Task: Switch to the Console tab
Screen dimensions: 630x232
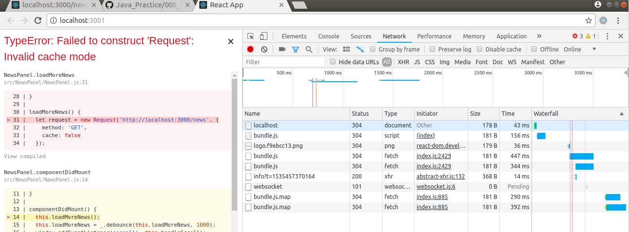Action: pyautogui.click(x=329, y=36)
